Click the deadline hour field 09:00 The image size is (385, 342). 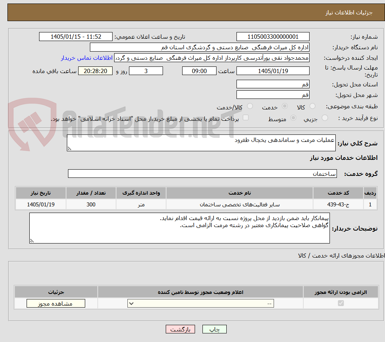point(199,71)
